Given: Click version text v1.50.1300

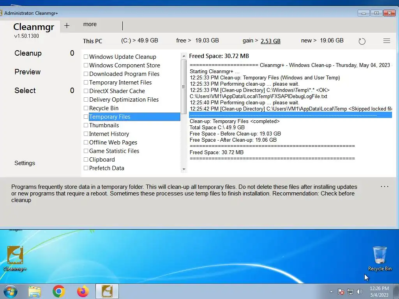Looking at the screenshot, I should tap(27, 36).
